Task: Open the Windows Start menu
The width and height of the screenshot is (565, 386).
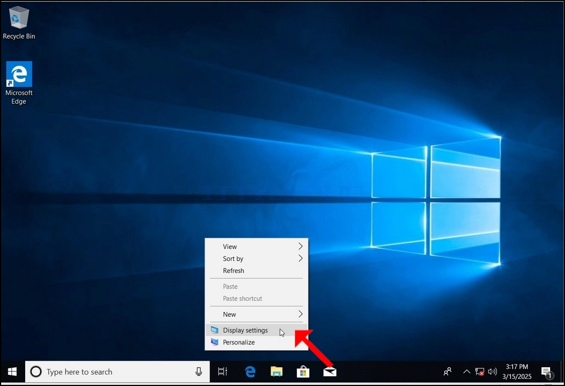Action: tap(12, 372)
